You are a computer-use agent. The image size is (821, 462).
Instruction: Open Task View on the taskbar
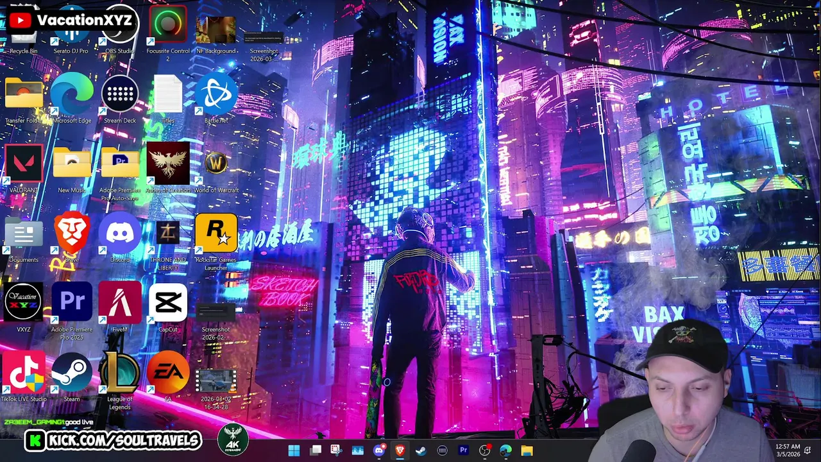(316, 450)
